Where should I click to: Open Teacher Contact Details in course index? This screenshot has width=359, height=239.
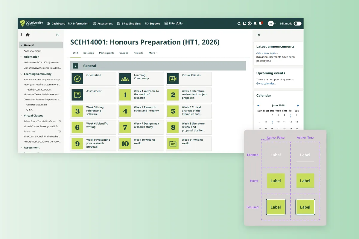coord(39,90)
